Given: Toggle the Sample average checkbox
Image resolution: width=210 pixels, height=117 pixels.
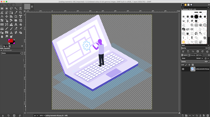Looking at the screenshot, I should tap(1, 50).
